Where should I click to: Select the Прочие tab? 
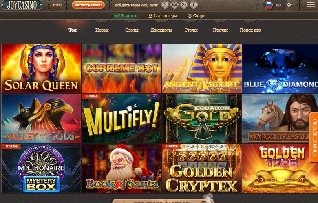221,30
